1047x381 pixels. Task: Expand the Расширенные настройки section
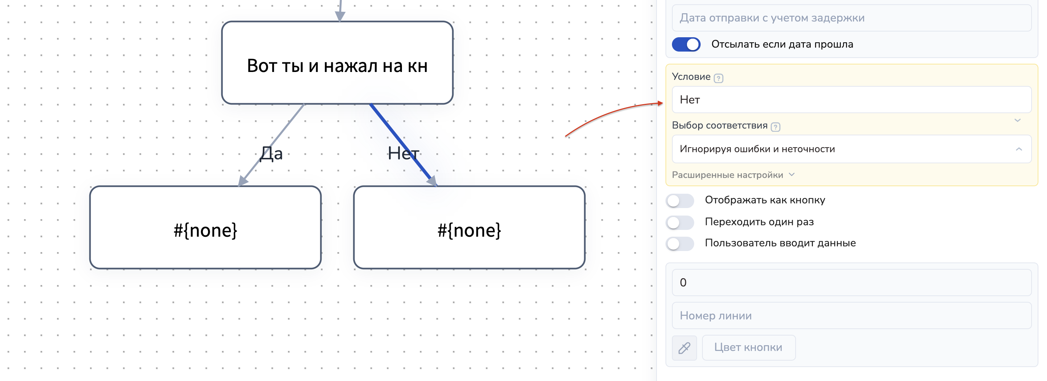click(x=733, y=175)
